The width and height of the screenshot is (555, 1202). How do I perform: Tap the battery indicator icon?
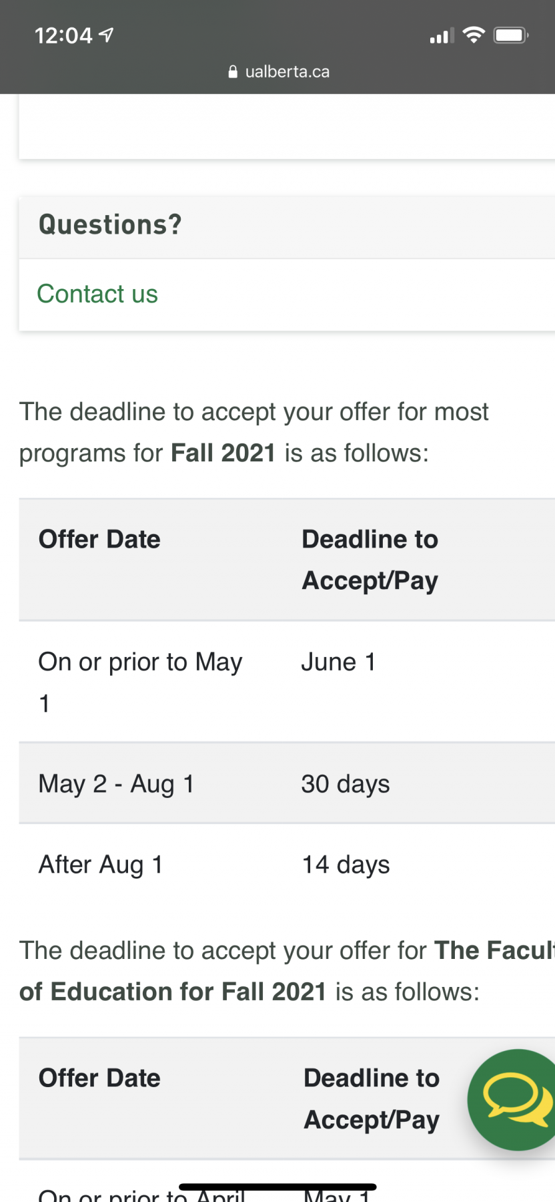tap(511, 35)
